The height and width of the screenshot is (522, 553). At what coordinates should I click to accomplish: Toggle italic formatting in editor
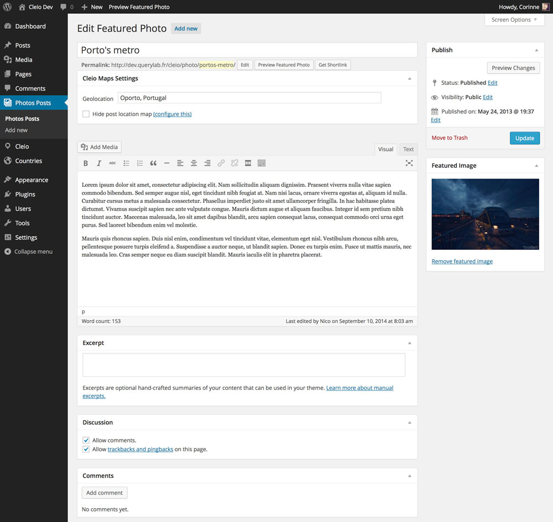click(x=99, y=163)
